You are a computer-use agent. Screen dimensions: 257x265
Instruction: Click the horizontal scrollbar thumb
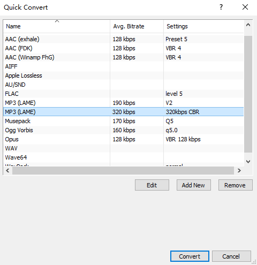(123, 171)
